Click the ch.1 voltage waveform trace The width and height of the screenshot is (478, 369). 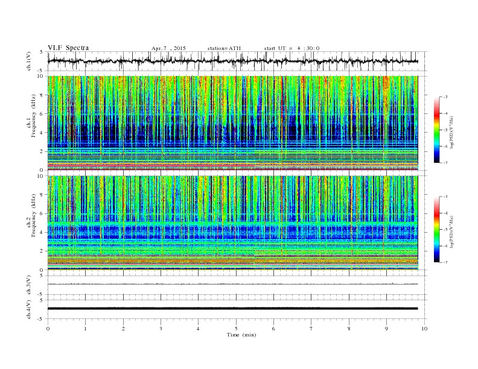point(232,61)
